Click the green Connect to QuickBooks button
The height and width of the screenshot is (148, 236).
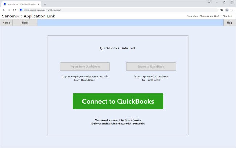[118, 101]
